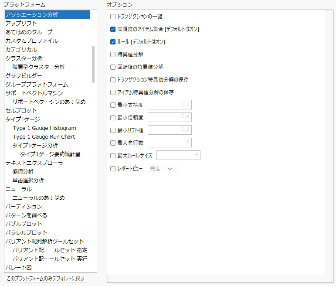Image resolution: width=336 pixels, height=286 pixels.
Task: Click このプラットフォームのみデフォルトに戻す button
Action: point(46,279)
